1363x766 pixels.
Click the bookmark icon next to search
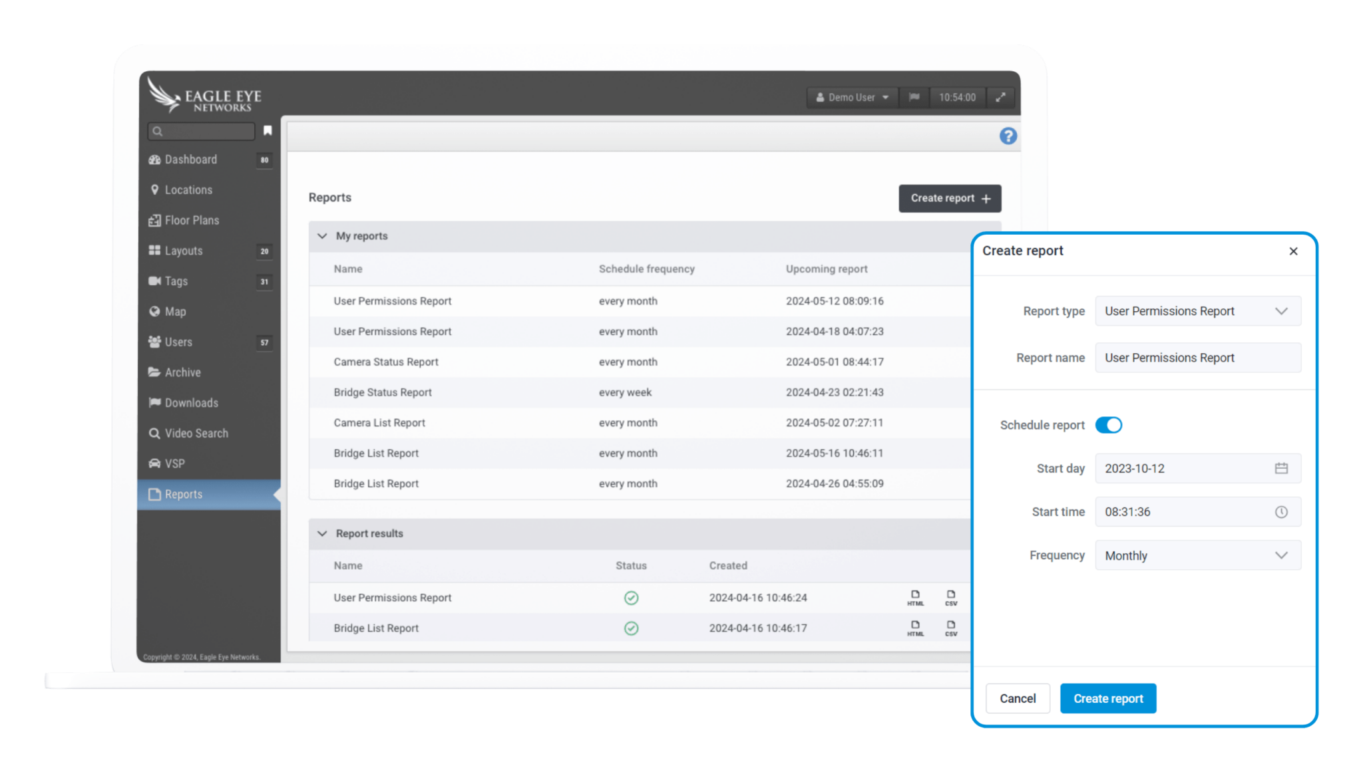[268, 130]
